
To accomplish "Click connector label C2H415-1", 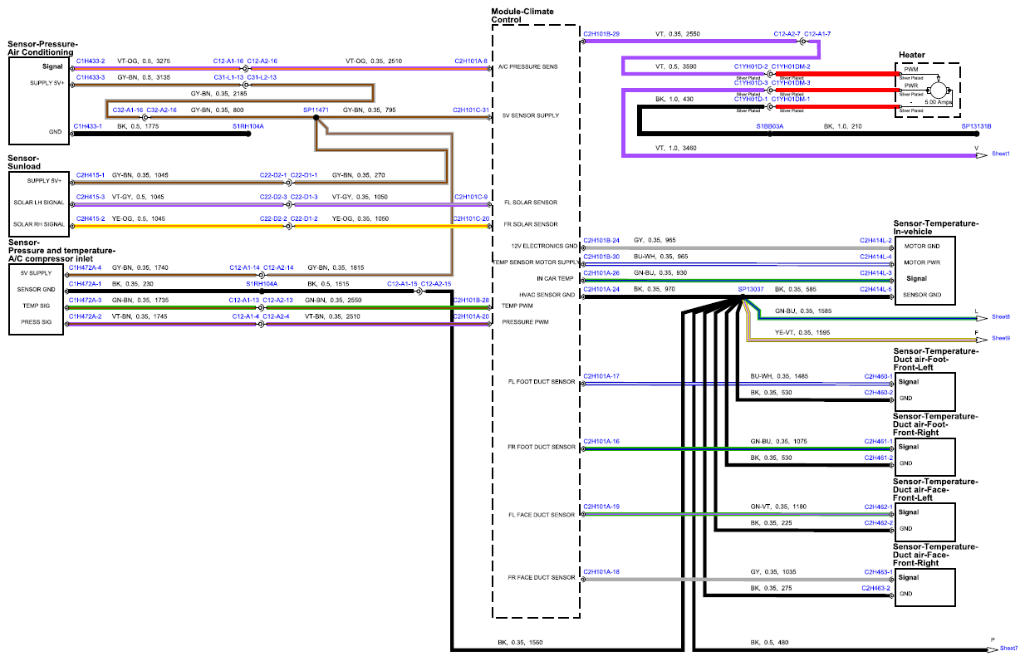I will 91,175.
